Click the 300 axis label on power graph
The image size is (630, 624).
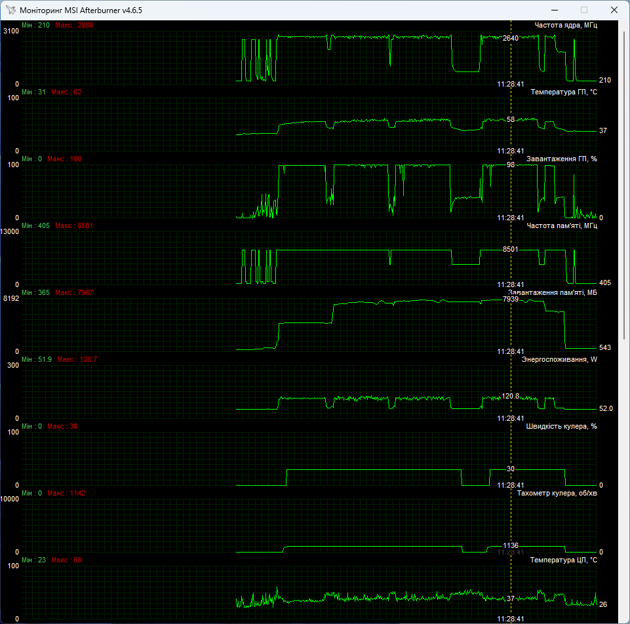pos(13,366)
